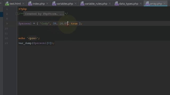Click the echo keyword on line 12

[x=22, y=38]
